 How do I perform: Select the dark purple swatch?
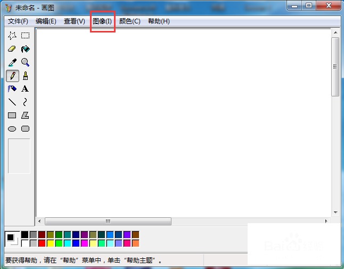click(85, 234)
